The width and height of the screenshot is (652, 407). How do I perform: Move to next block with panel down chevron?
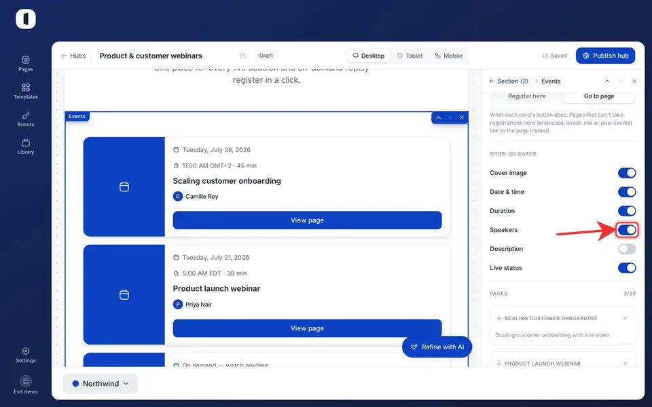pyautogui.click(x=621, y=81)
